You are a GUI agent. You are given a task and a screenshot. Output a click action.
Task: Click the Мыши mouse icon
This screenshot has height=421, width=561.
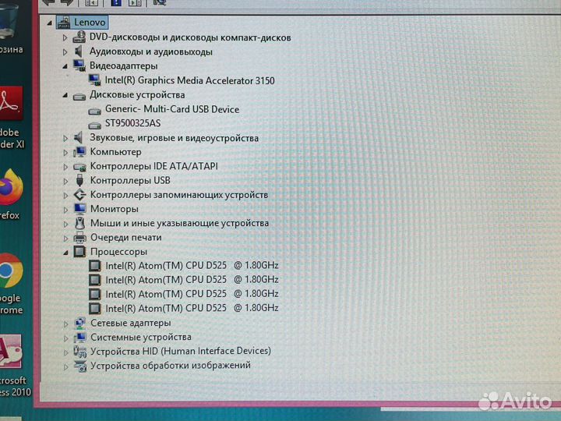[79, 223]
